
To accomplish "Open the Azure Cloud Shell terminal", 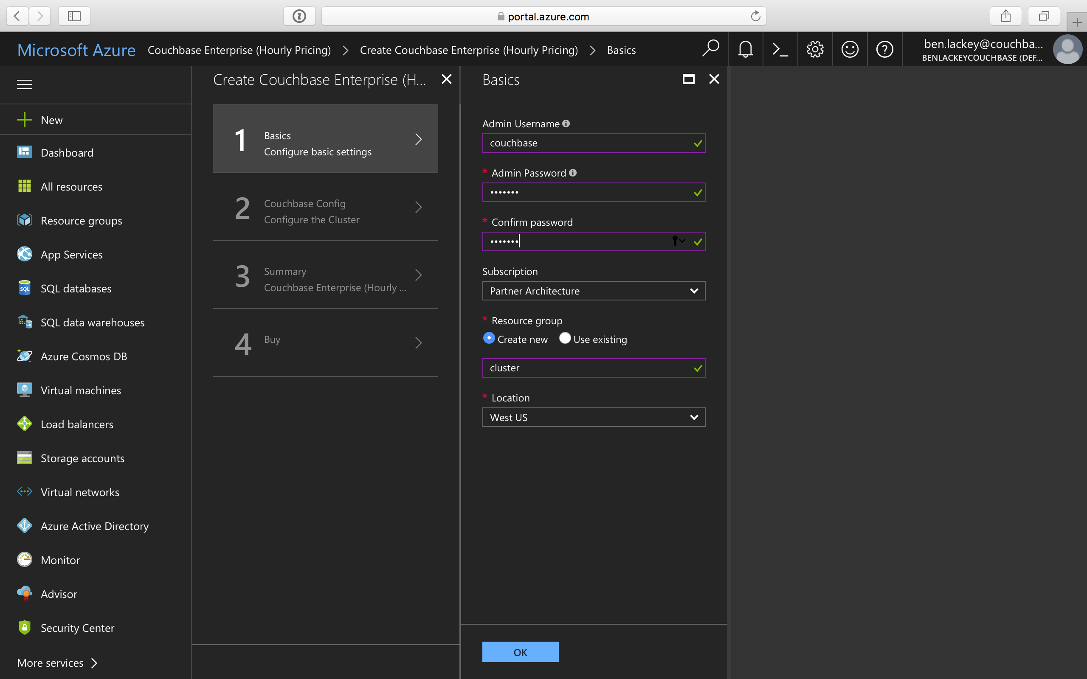I will [x=780, y=49].
